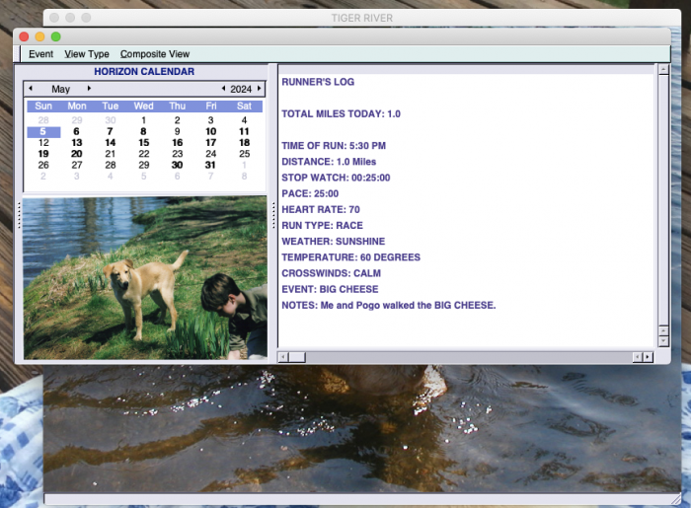Click the dog and boy photo

tap(144, 278)
